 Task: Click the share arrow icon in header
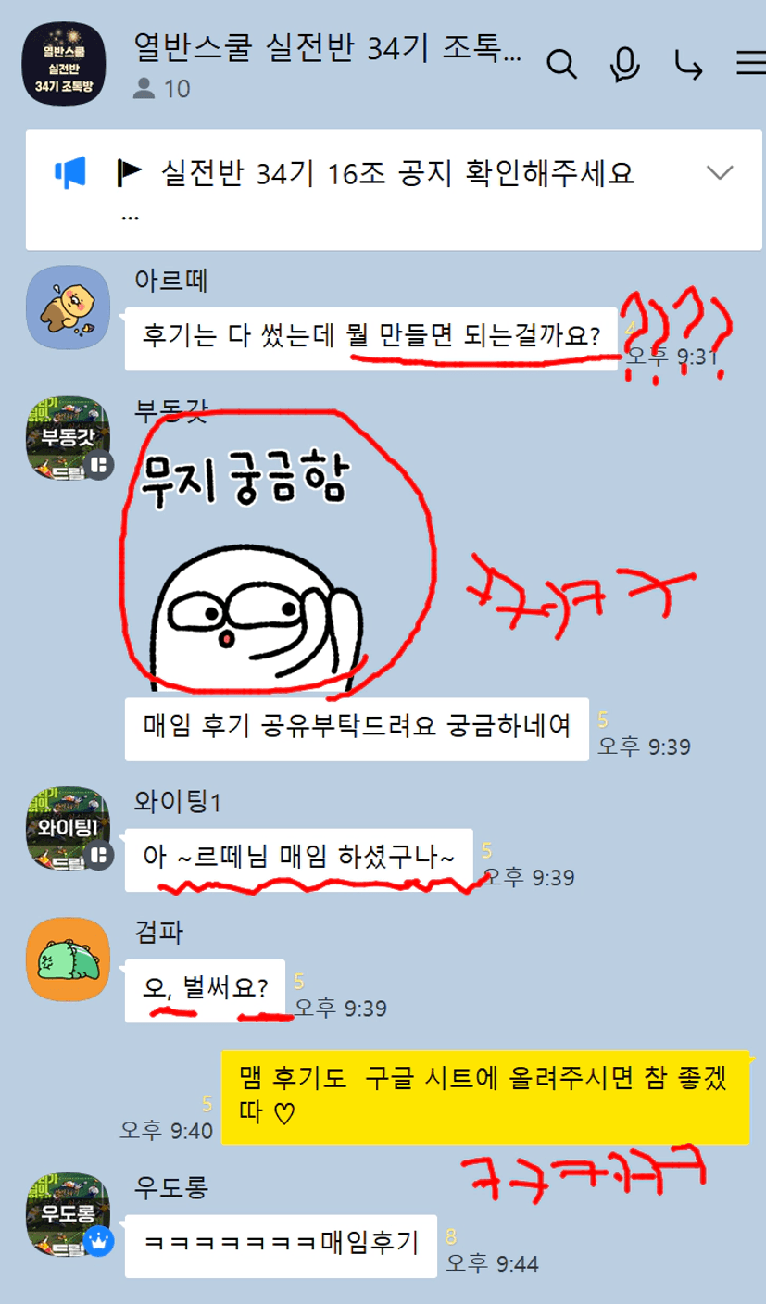click(x=688, y=64)
